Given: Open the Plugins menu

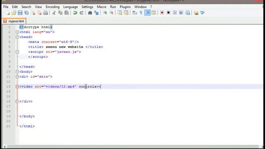Looking at the screenshot, I should click(125, 7).
